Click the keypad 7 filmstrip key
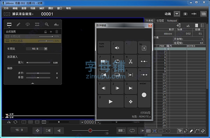 104,61
